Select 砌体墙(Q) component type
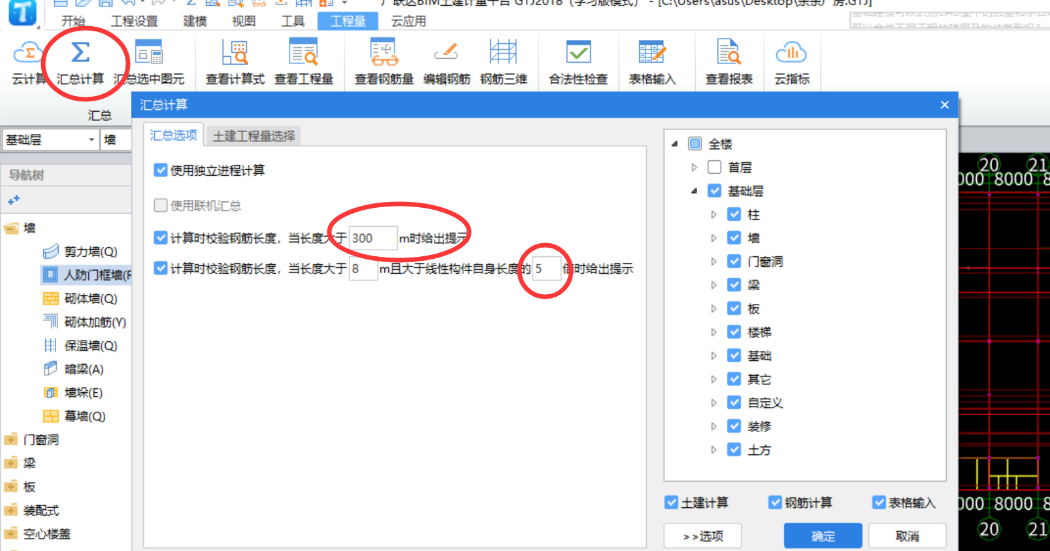The height and width of the screenshot is (551, 1050). pos(80,299)
